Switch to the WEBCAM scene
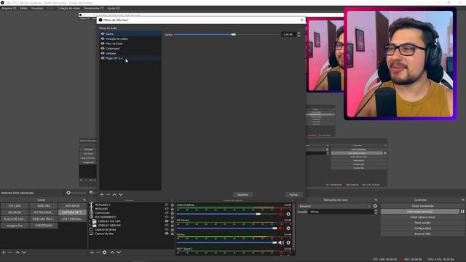The width and height of the screenshot is (466, 262). point(44,206)
